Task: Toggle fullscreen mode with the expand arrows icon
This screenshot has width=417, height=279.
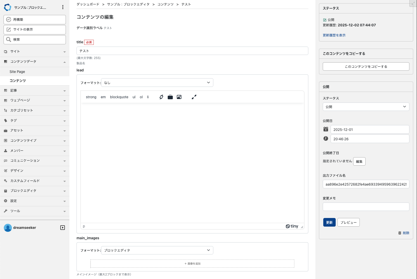Action: point(194,97)
